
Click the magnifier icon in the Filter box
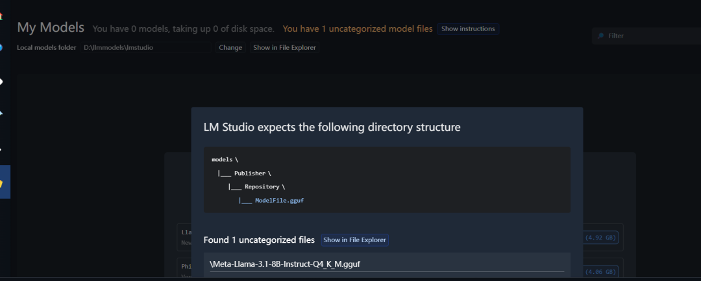tap(600, 36)
